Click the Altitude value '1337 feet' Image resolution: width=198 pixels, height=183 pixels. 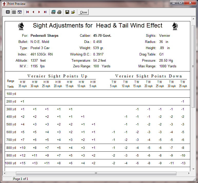(38, 61)
